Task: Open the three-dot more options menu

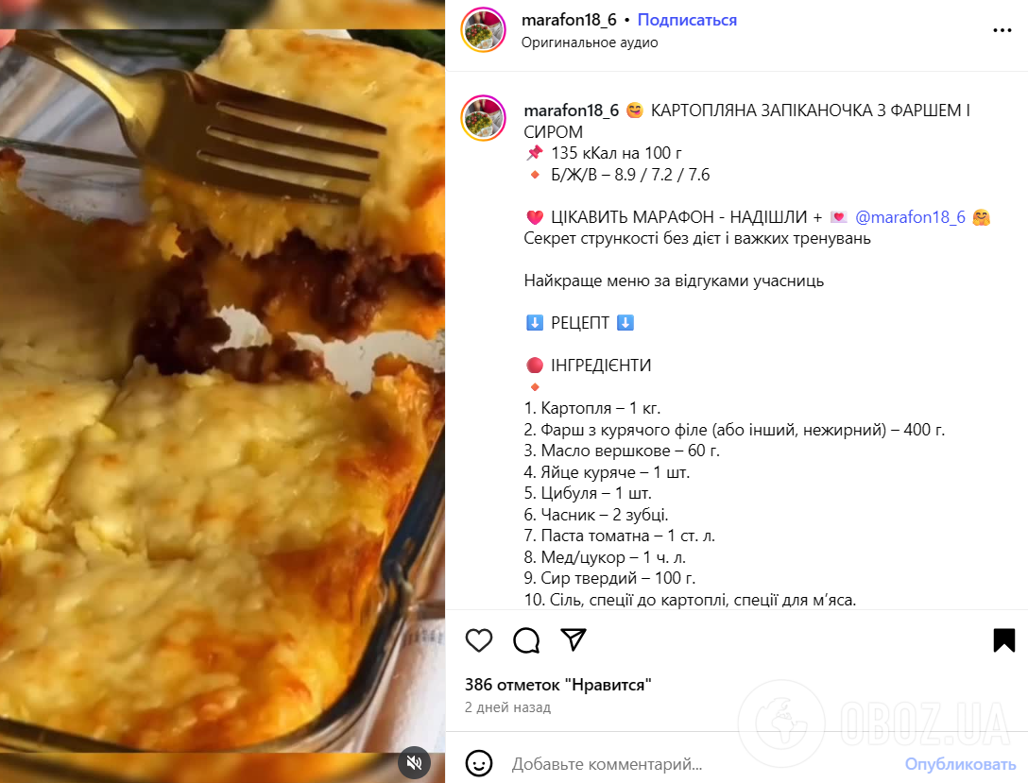Action: tap(1002, 30)
